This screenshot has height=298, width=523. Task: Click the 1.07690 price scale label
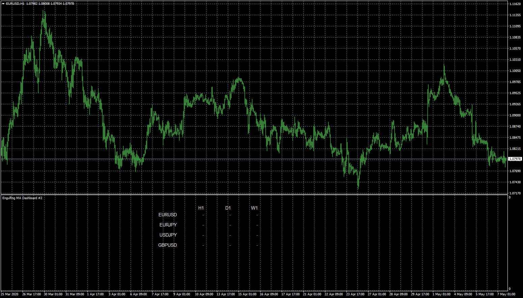click(515, 171)
